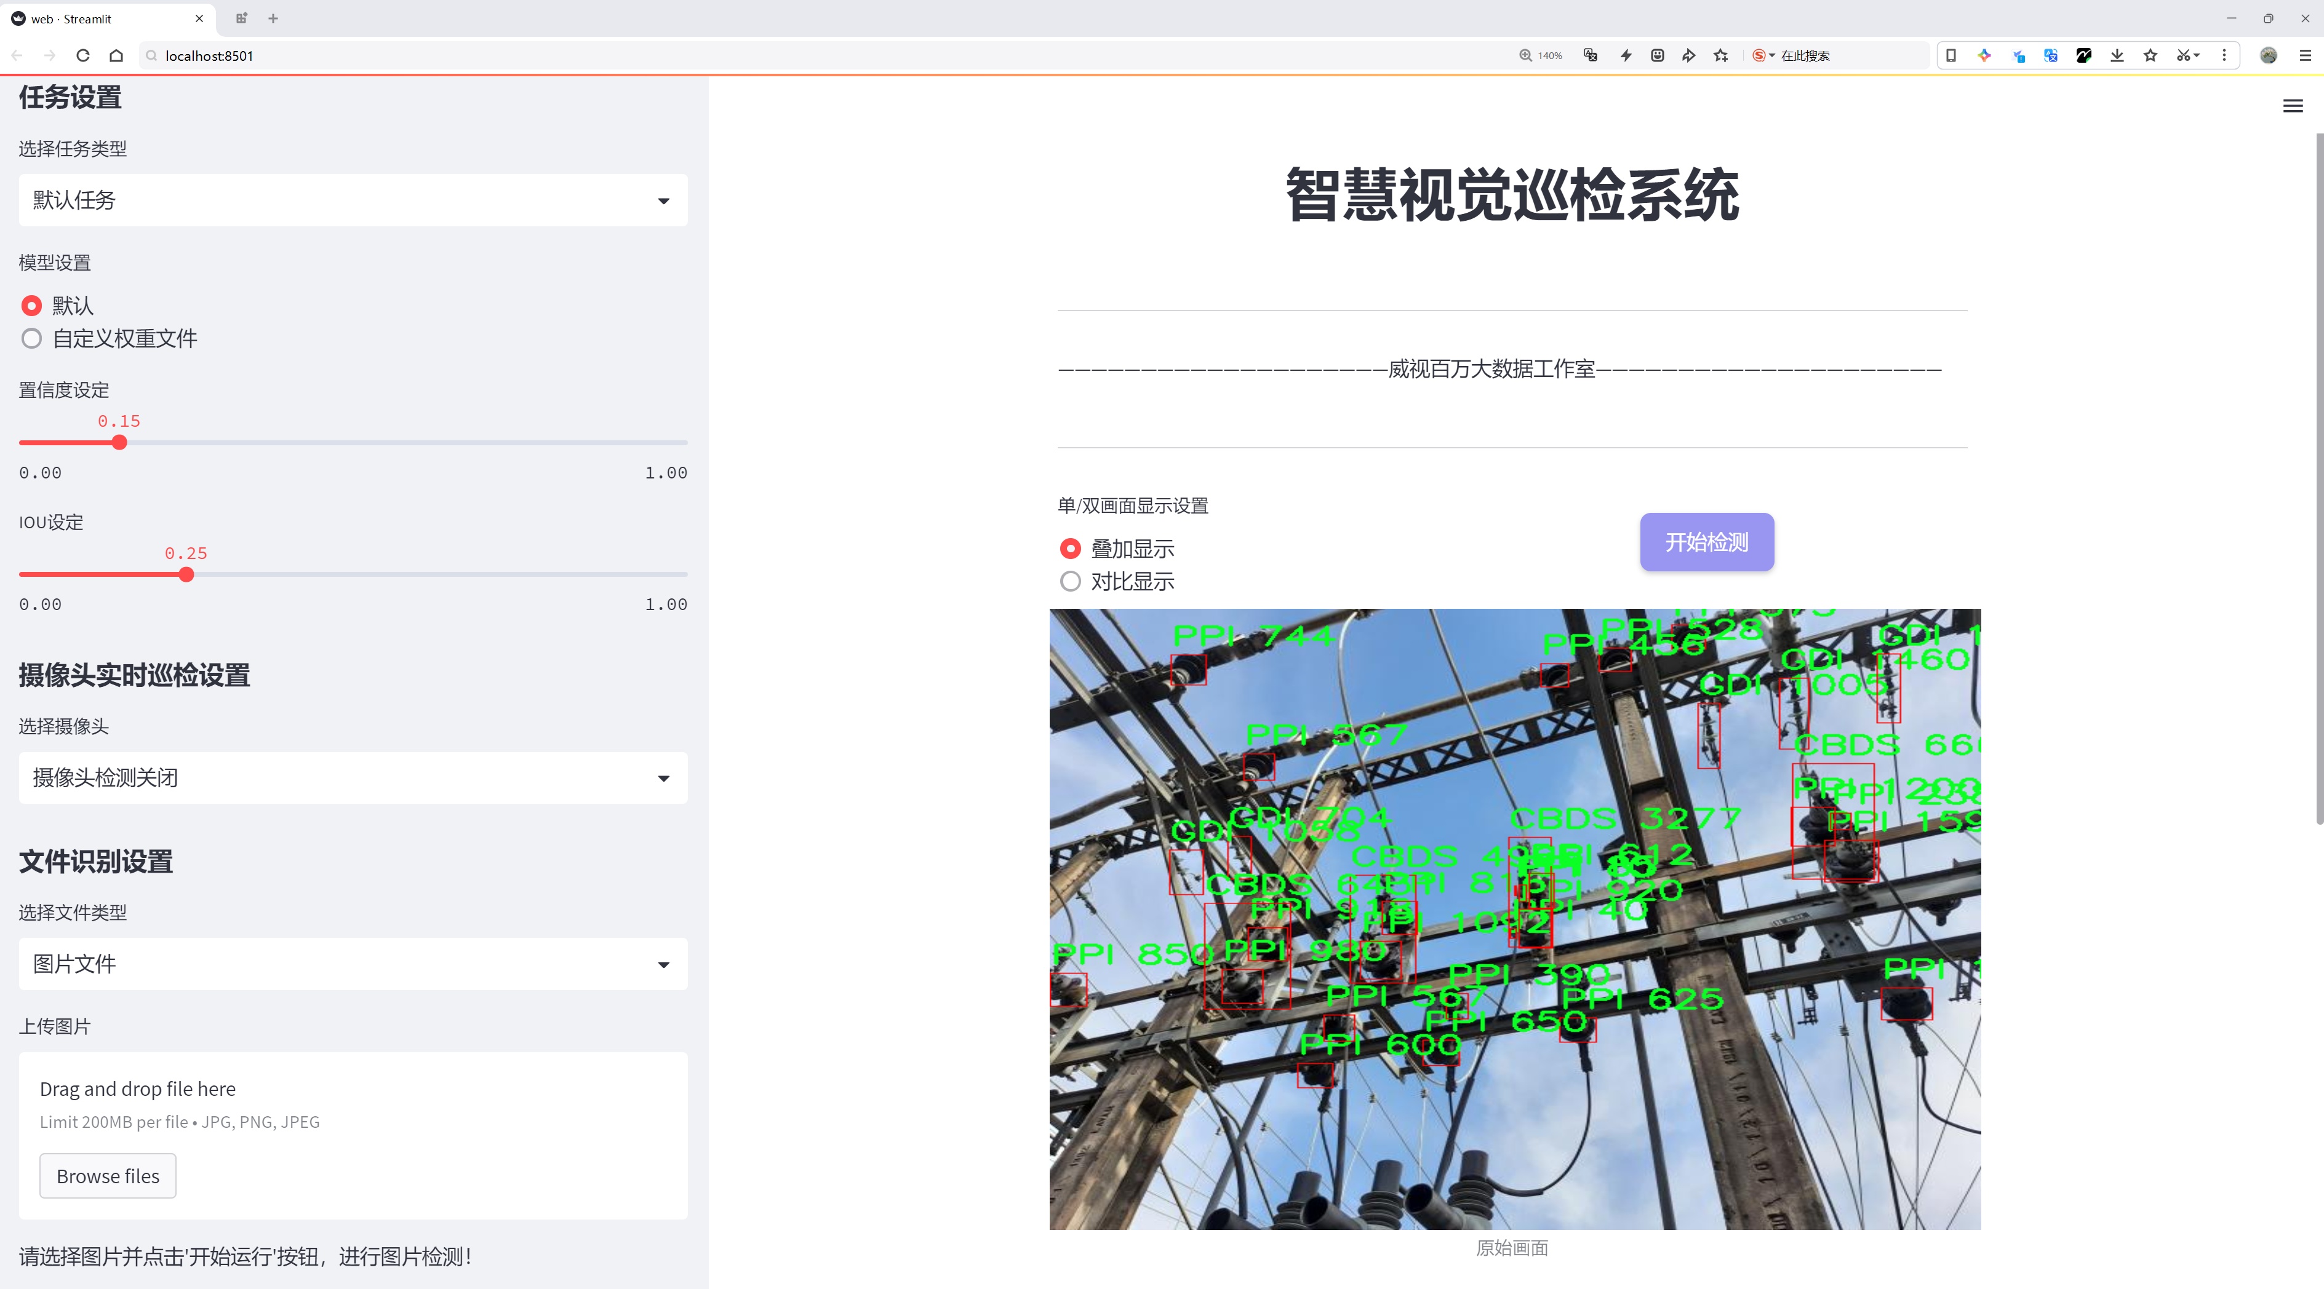Open the browser downloads icon
This screenshot has height=1289, width=2324.
(x=2117, y=55)
